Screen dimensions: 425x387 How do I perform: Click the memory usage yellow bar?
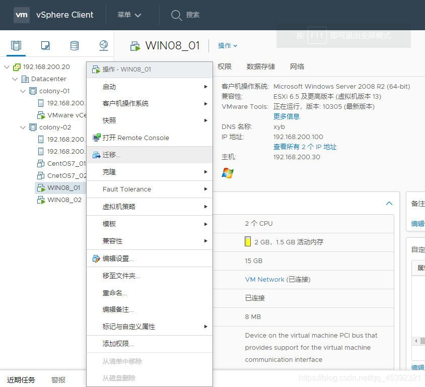pyautogui.click(x=247, y=242)
